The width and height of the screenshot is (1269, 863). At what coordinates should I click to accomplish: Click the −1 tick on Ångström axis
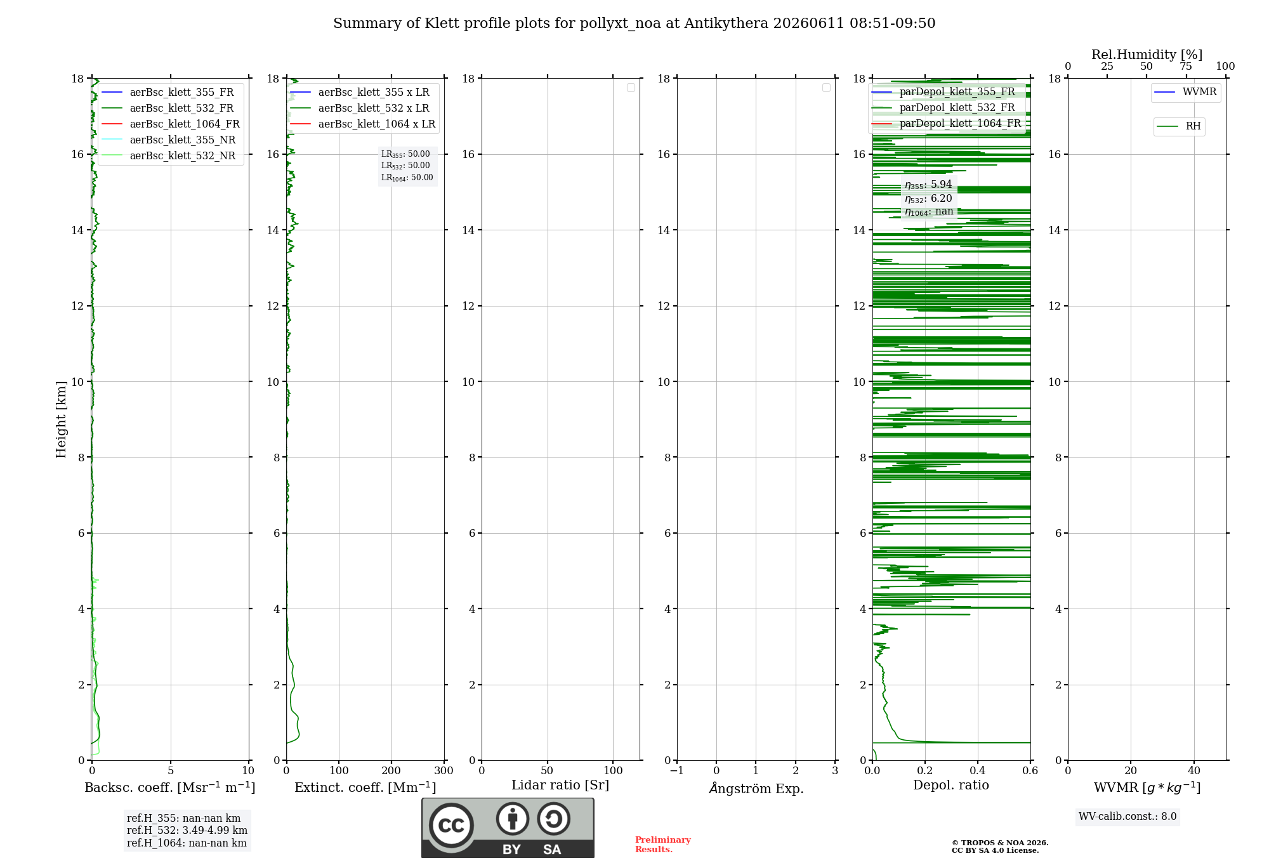[677, 771]
